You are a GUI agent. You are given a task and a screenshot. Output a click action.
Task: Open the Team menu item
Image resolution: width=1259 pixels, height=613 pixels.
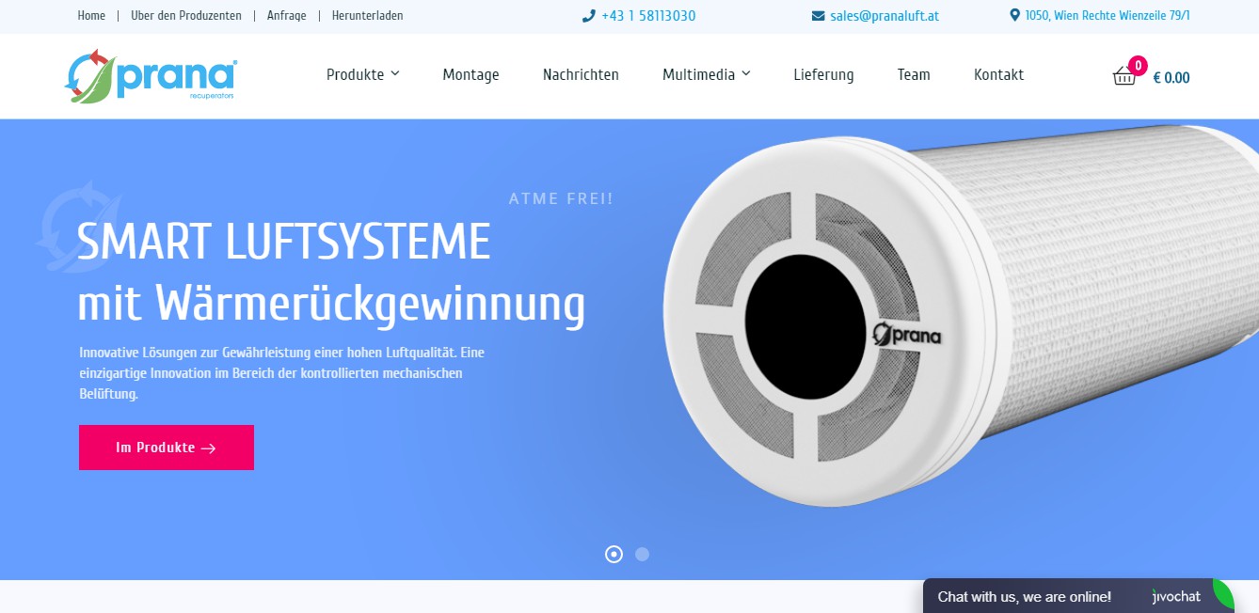[914, 75]
